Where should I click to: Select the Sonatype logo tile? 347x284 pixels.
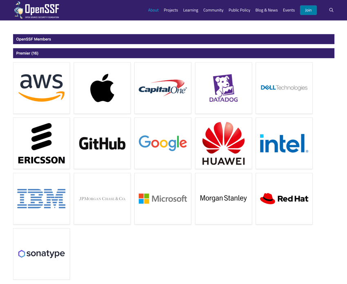click(42, 254)
